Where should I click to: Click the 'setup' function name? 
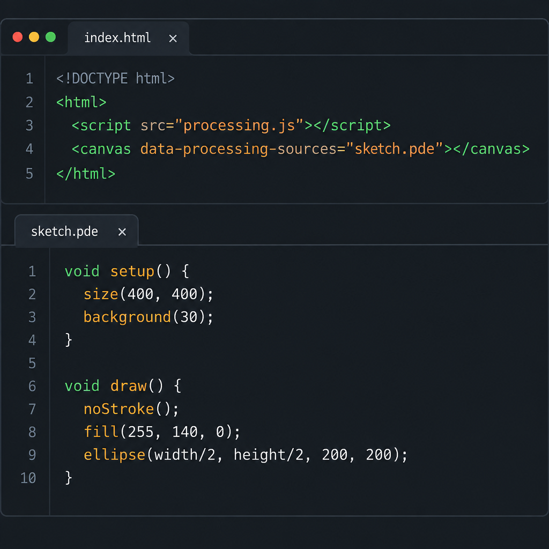coord(132,272)
